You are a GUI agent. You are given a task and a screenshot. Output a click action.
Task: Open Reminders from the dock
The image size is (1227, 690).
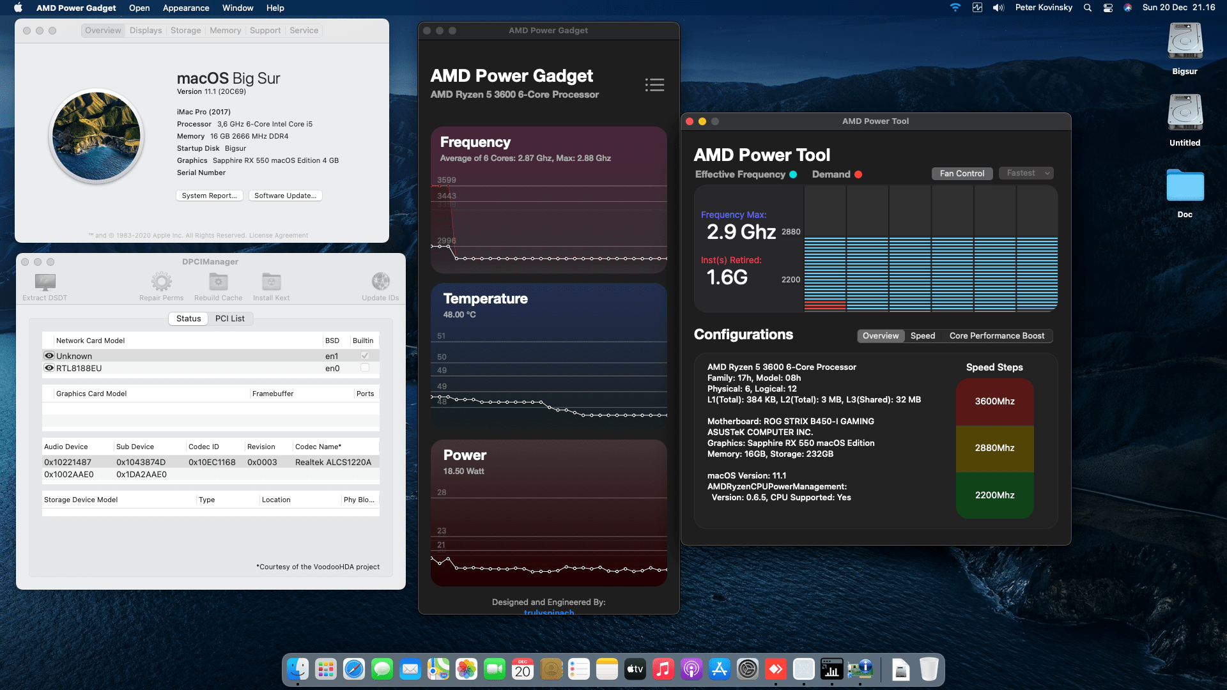(x=579, y=669)
